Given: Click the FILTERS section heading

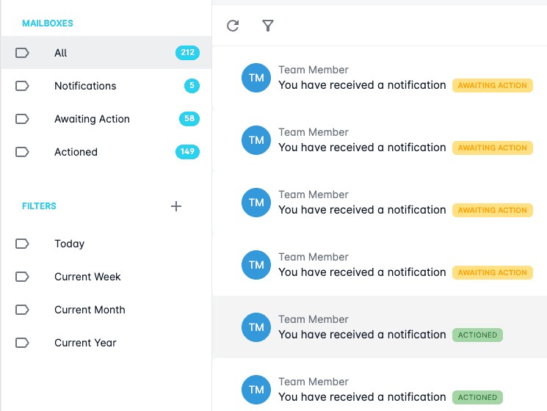Looking at the screenshot, I should click(x=39, y=206).
